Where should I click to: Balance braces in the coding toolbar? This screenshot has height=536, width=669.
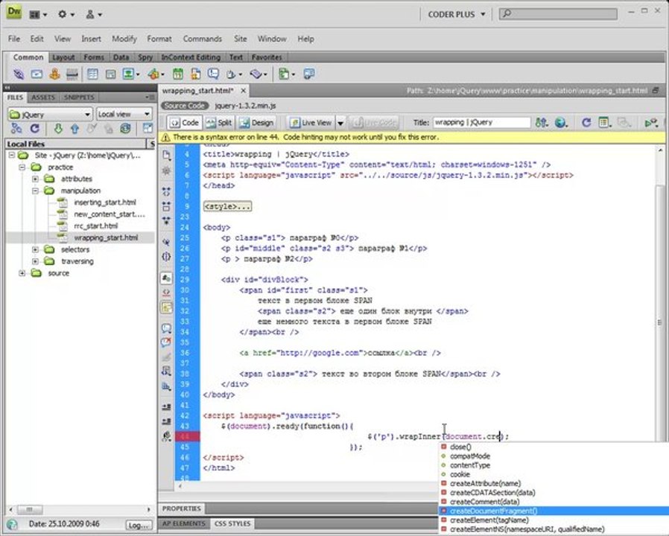tap(166, 257)
